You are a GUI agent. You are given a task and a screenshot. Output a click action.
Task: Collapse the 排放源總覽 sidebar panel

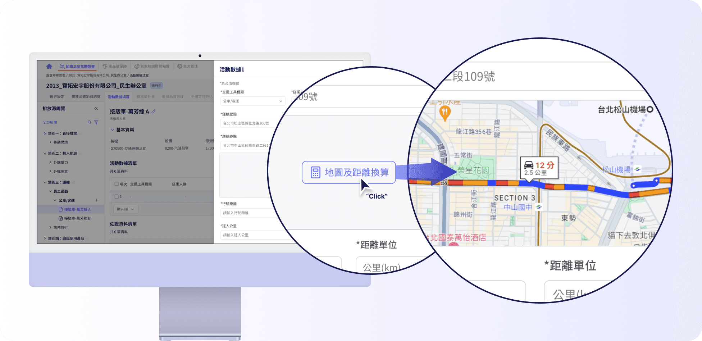click(x=96, y=108)
